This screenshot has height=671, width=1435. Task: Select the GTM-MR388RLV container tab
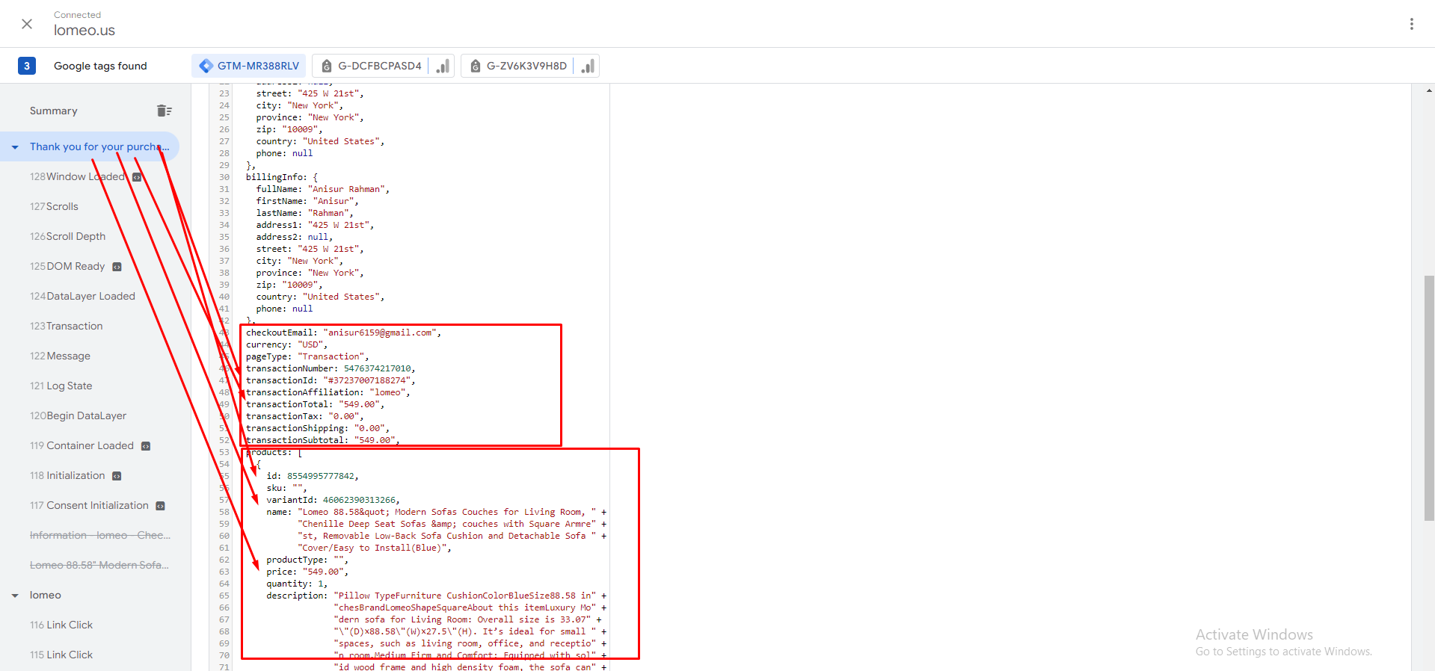pos(249,66)
